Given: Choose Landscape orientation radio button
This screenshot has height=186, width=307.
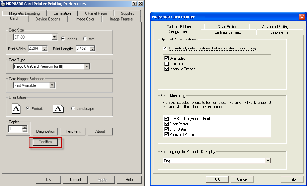Looking at the screenshot, I should tap(73, 108).
